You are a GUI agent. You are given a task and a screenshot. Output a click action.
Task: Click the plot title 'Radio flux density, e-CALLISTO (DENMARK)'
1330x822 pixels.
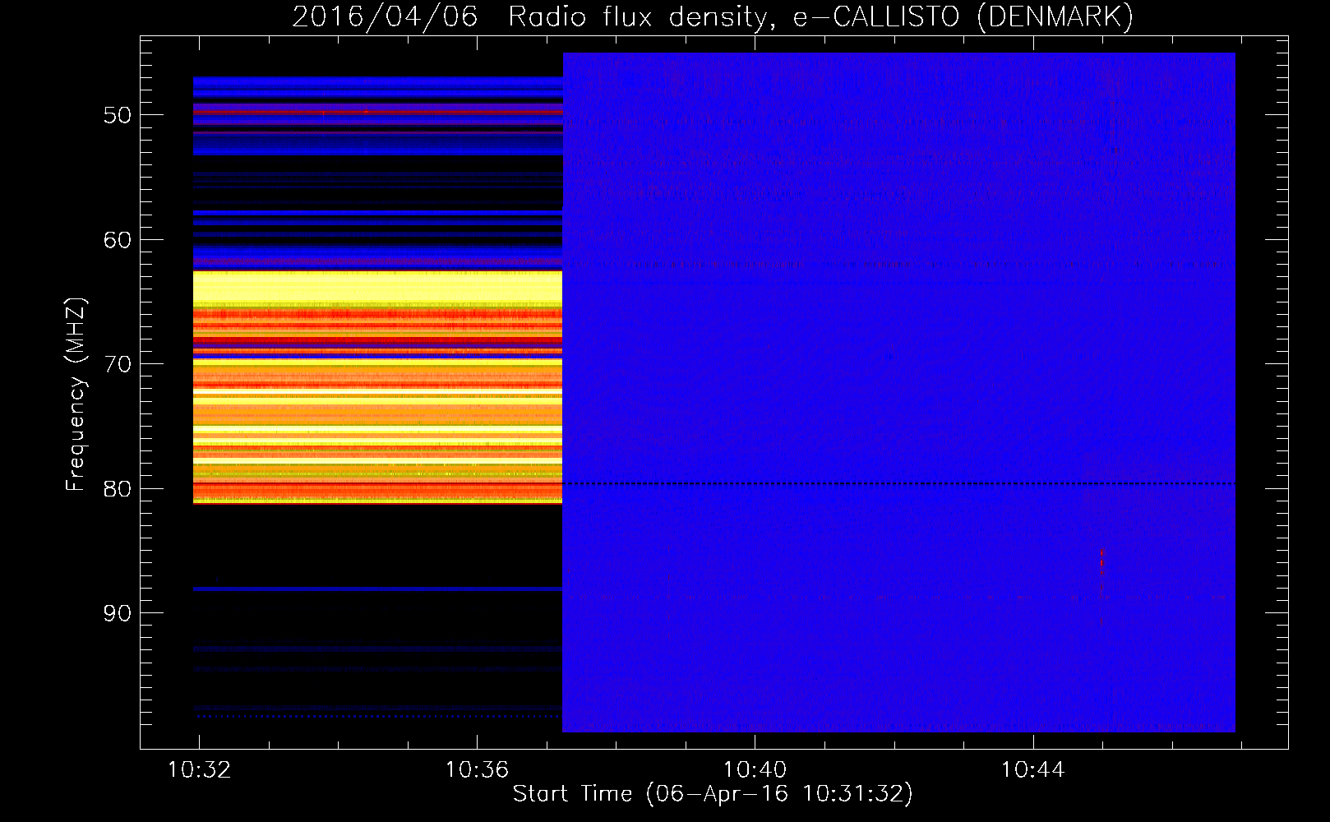820,16
